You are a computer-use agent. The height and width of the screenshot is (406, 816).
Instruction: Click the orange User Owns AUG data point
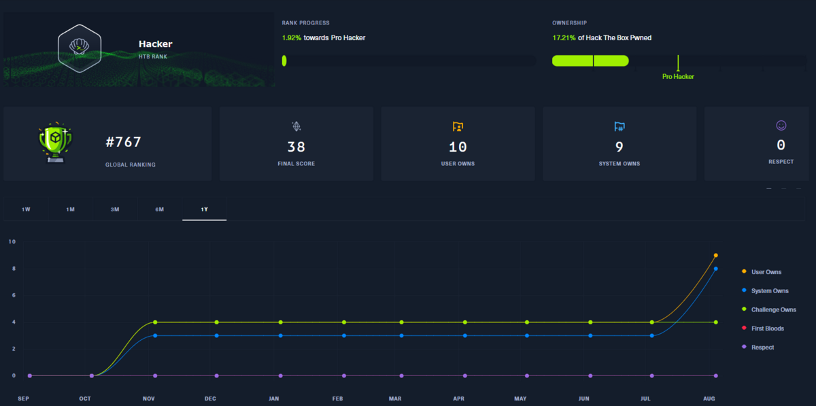pyautogui.click(x=716, y=256)
